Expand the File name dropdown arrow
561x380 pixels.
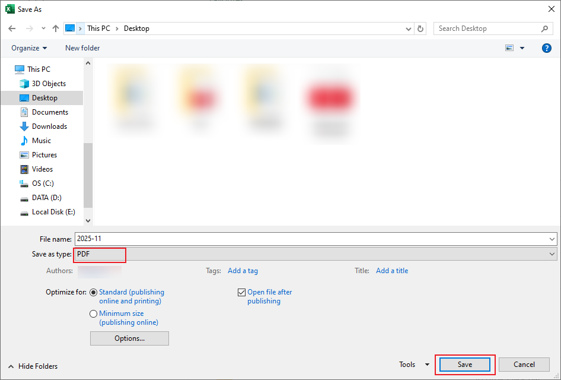552,239
